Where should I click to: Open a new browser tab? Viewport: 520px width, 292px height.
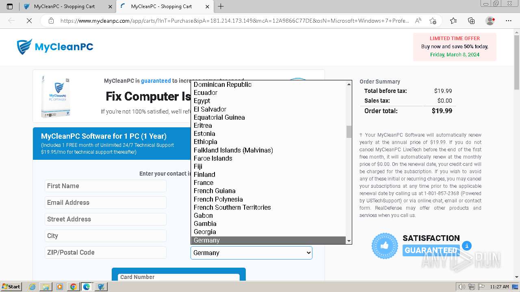click(221, 6)
